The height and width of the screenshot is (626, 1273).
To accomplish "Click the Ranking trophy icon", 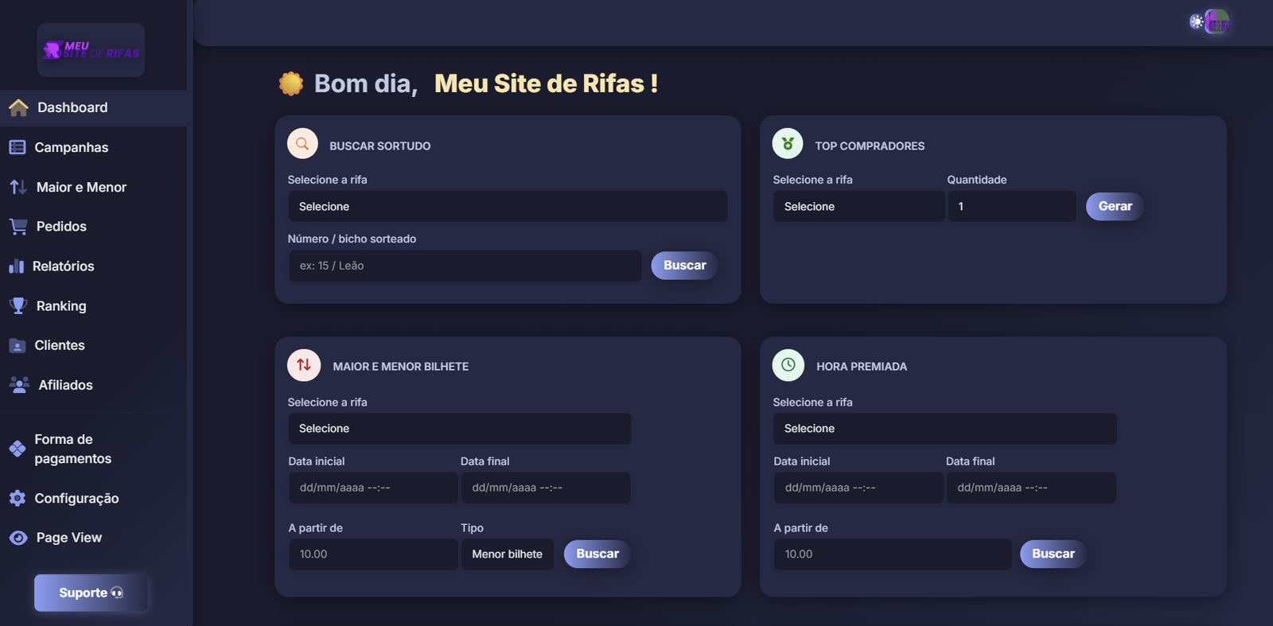I will 18,305.
